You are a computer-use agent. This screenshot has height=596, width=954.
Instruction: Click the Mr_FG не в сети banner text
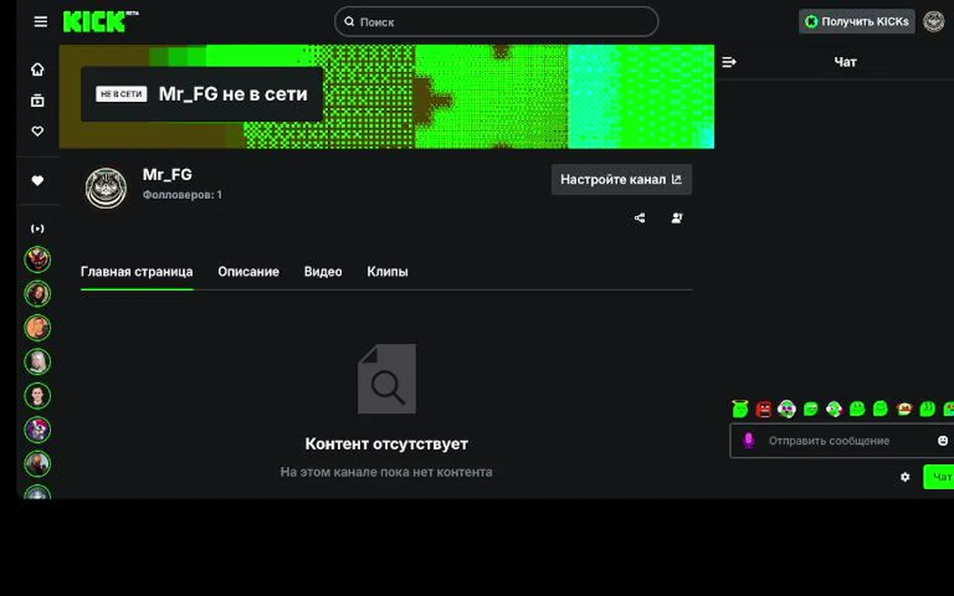click(233, 94)
